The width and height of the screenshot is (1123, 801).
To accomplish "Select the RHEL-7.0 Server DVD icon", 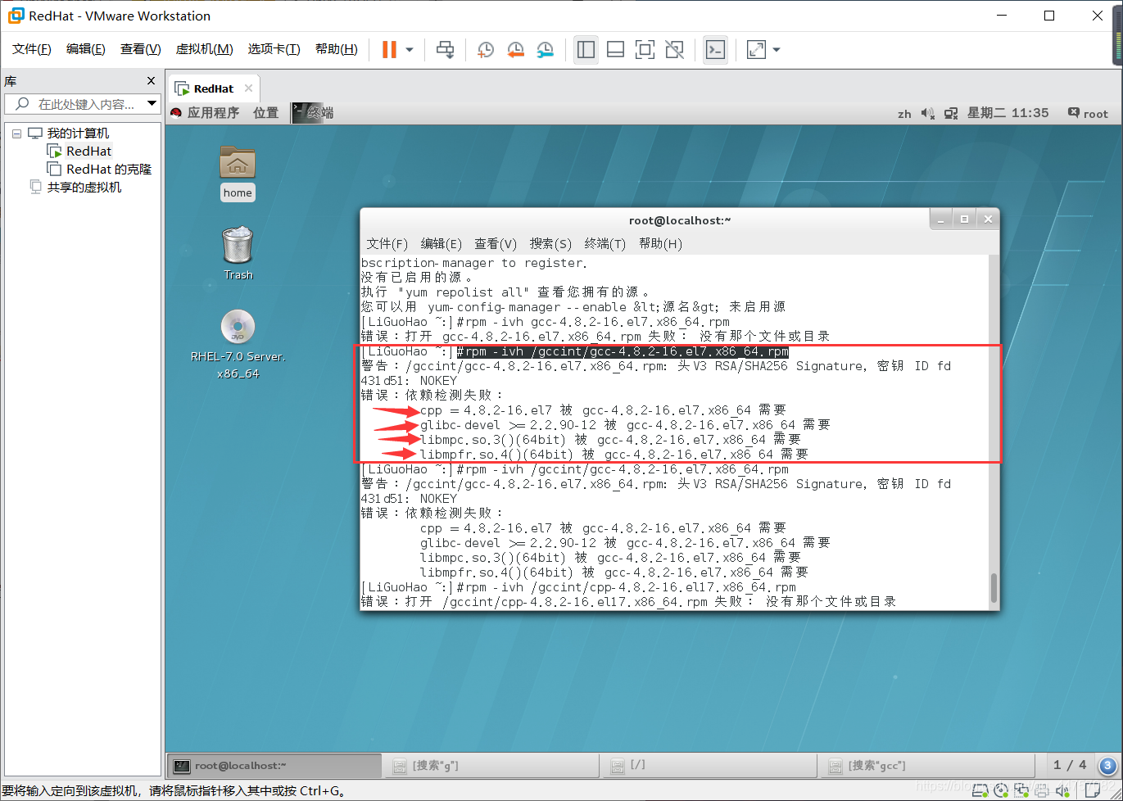I will tap(238, 345).
